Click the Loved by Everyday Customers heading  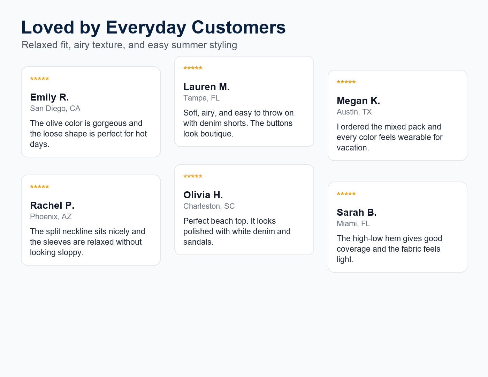coord(153,27)
